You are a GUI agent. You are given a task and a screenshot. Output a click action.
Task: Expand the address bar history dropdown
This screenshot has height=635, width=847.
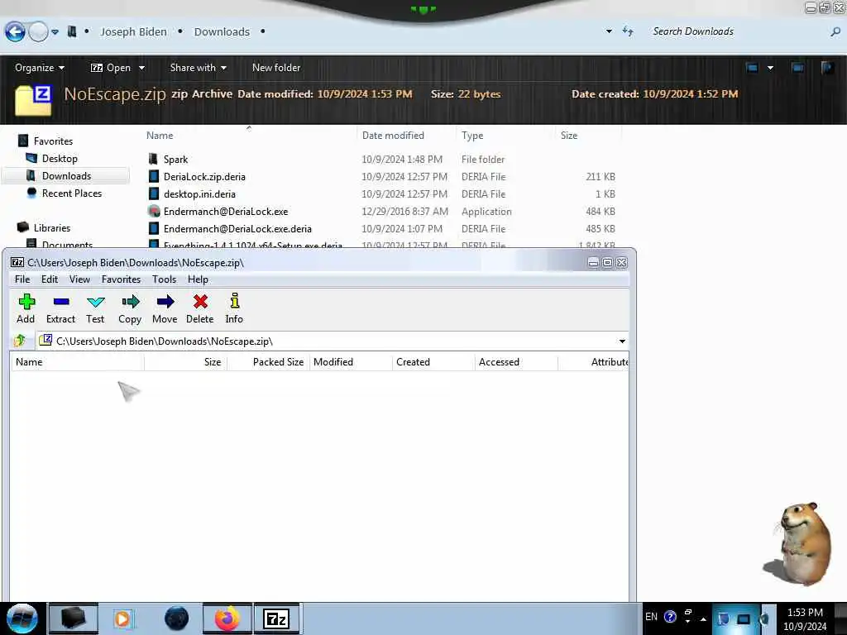(609, 31)
